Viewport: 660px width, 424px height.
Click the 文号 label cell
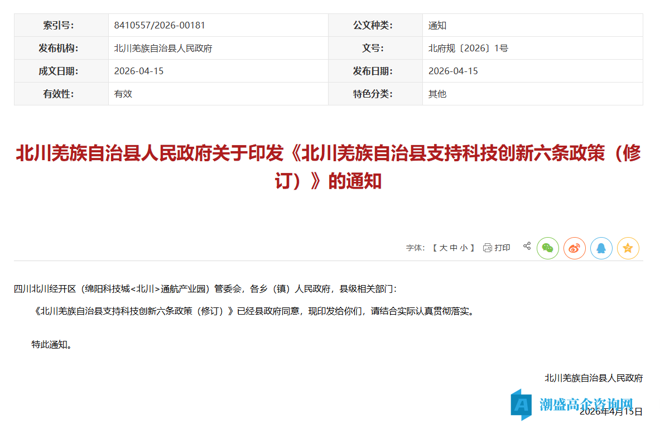click(x=375, y=49)
